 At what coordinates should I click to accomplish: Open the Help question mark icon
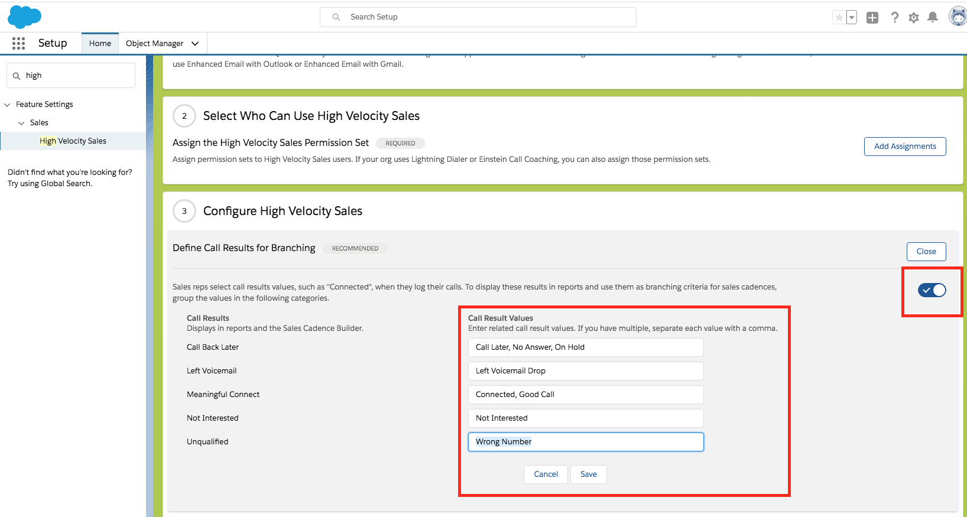(x=894, y=17)
